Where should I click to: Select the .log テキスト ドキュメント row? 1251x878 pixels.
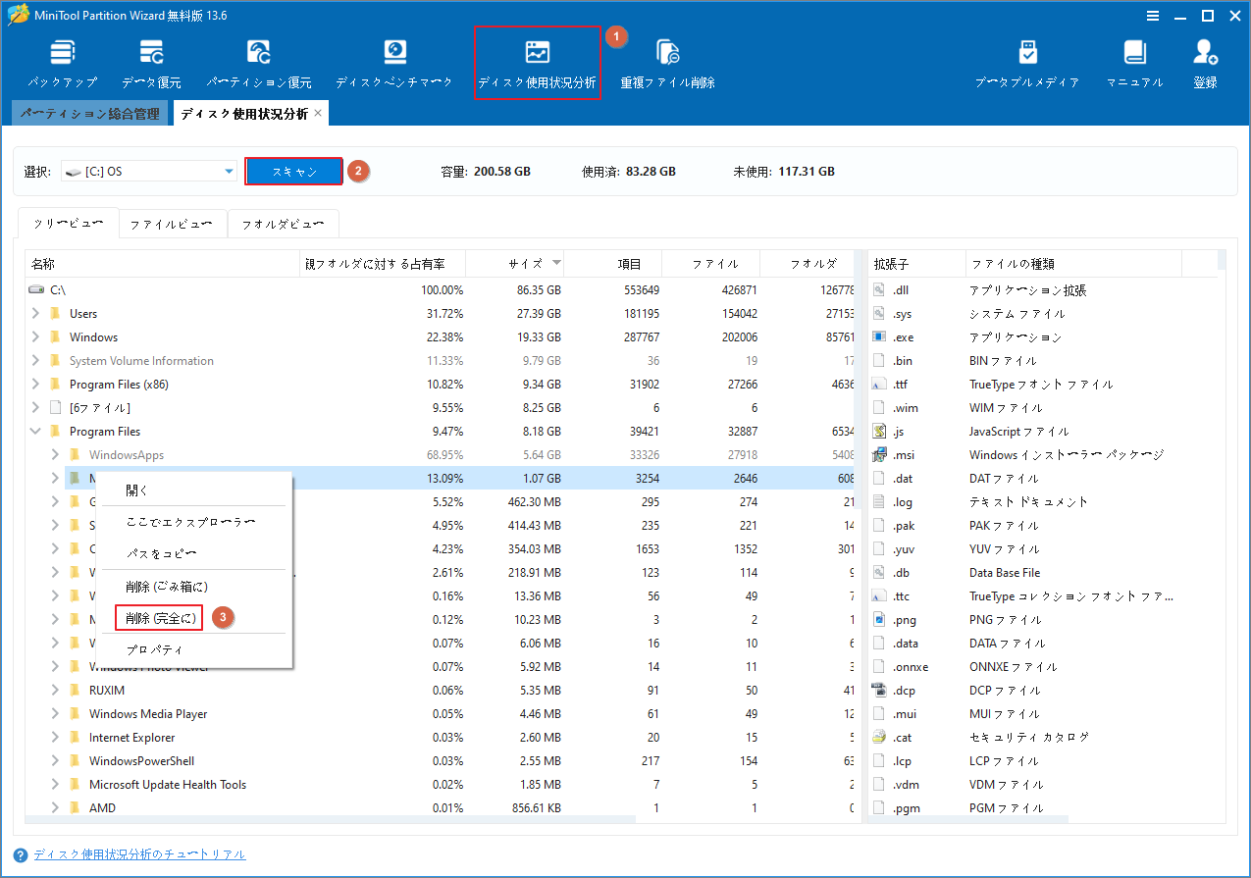click(x=1042, y=502)
